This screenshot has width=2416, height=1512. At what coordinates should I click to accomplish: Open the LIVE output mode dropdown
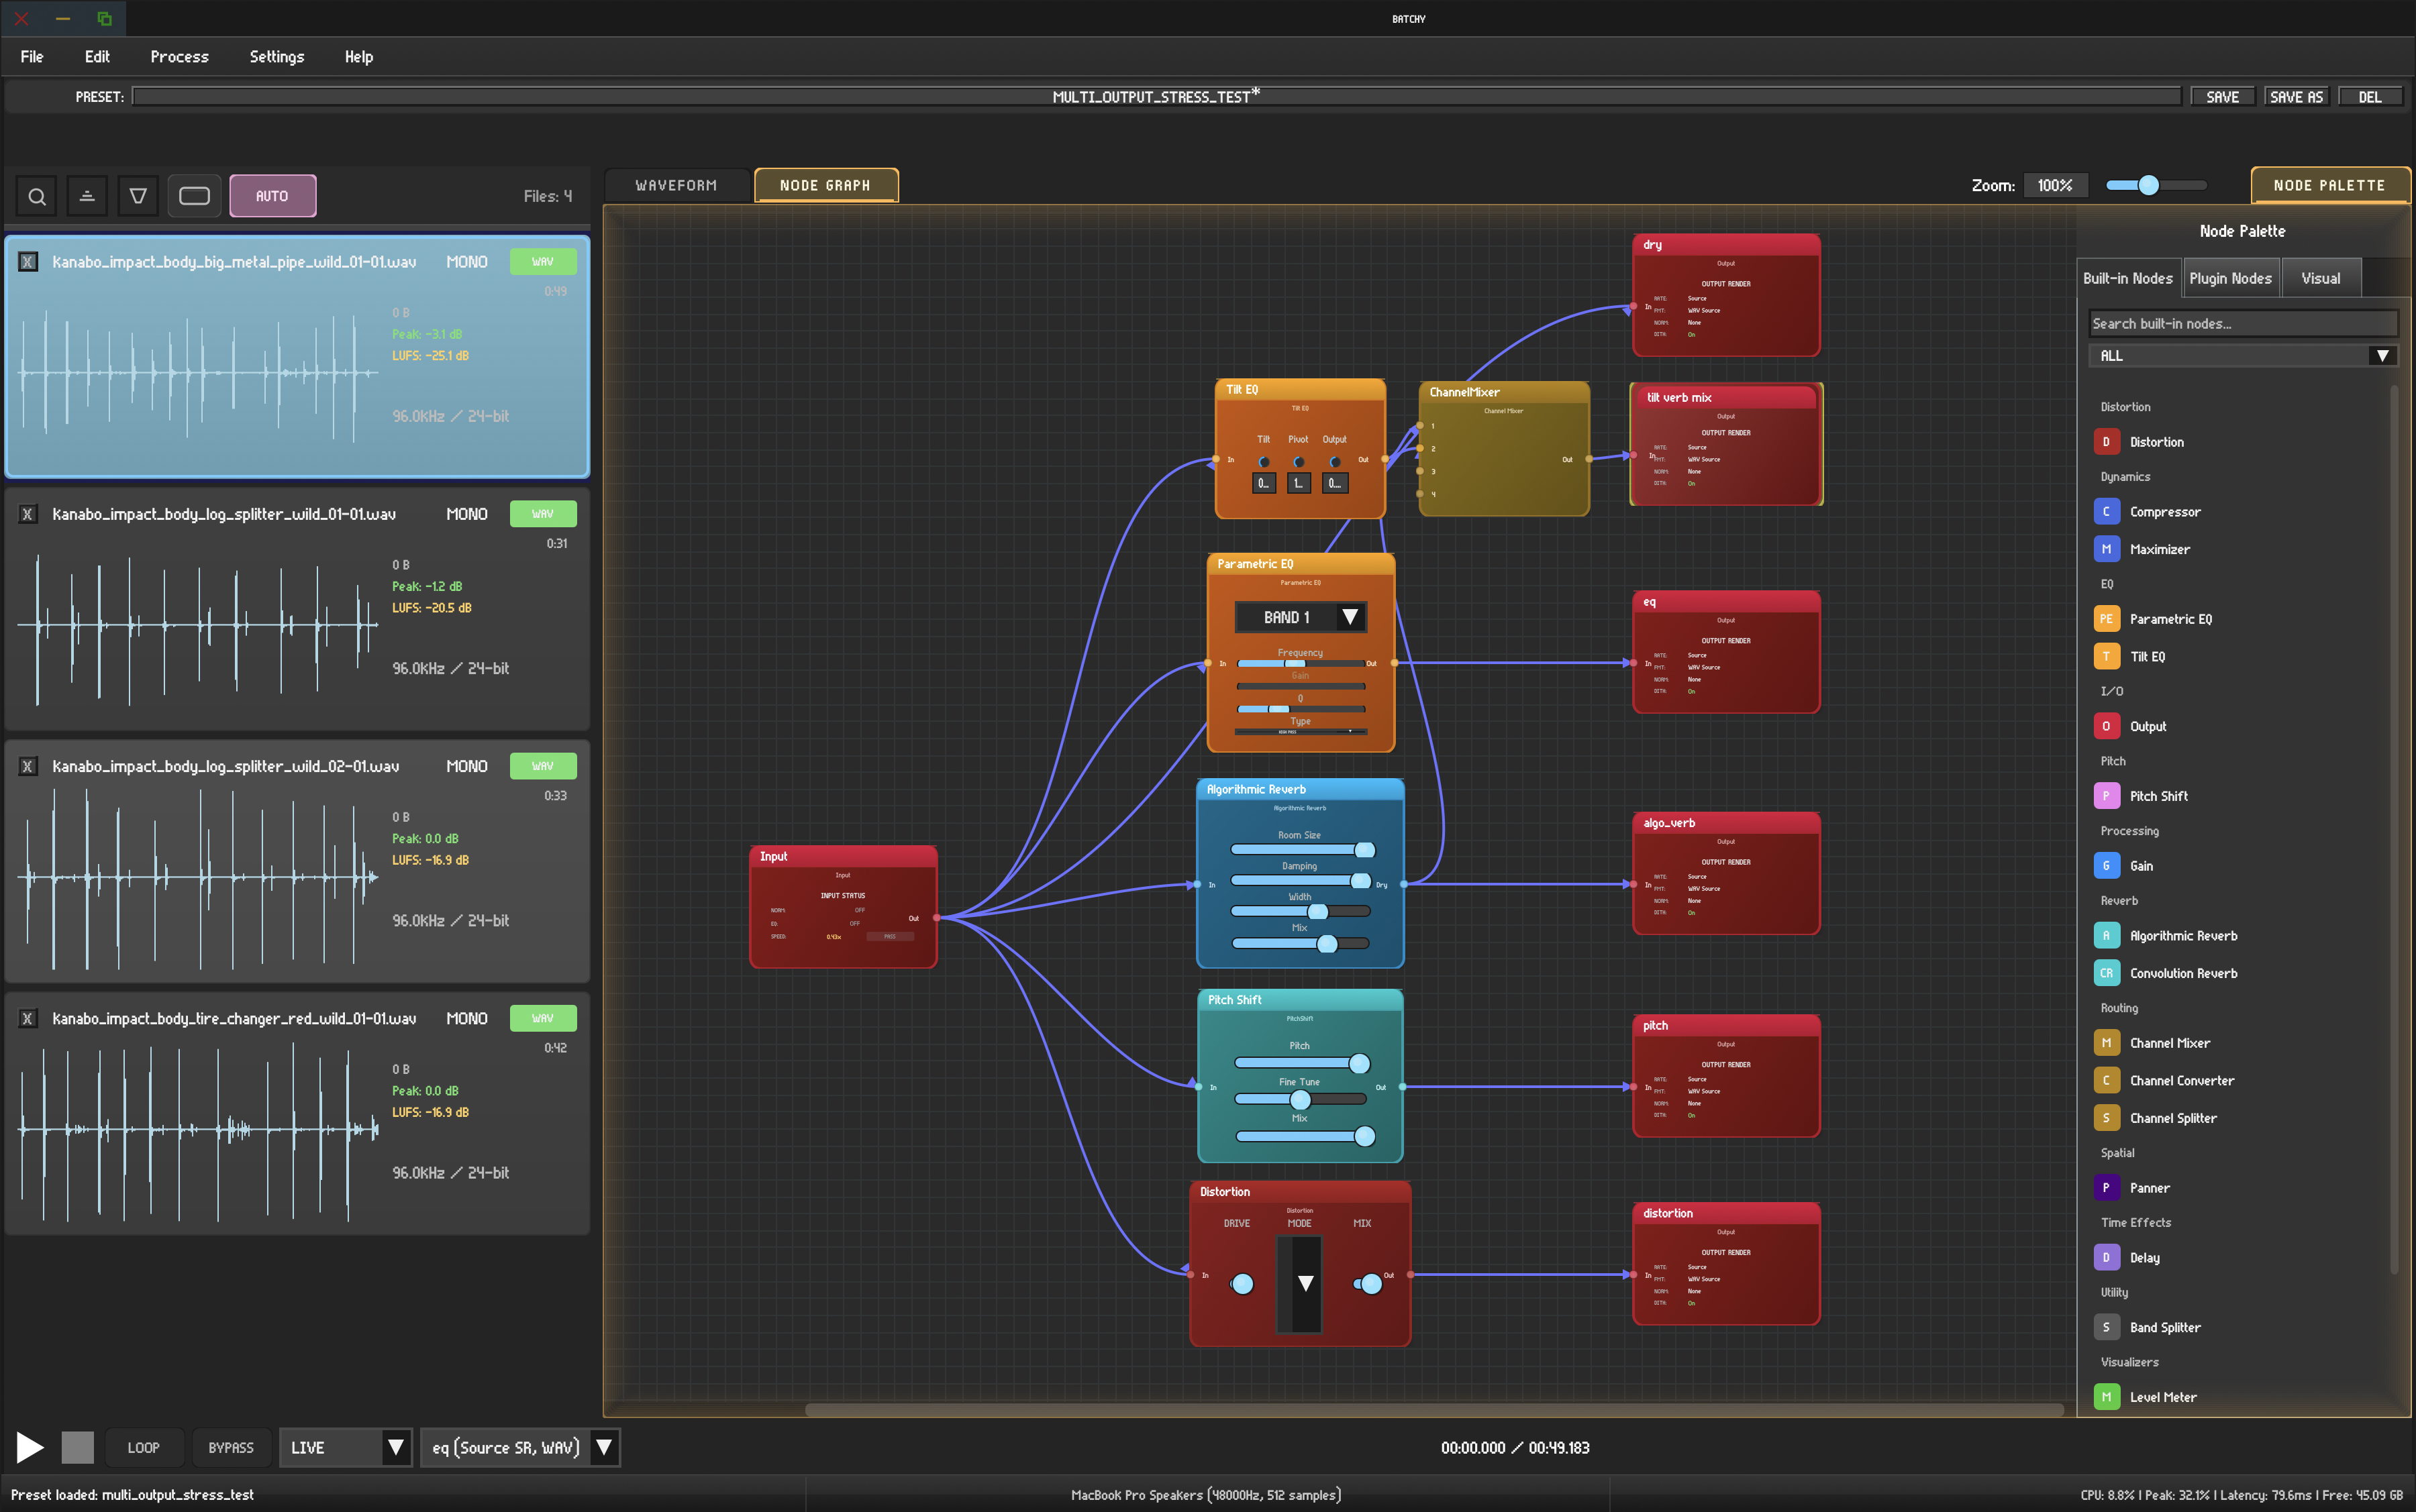point(344,1447)
